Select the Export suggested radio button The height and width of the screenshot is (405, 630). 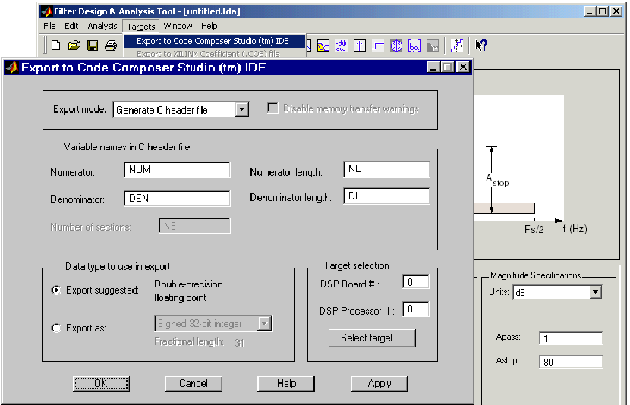point(56,290)
